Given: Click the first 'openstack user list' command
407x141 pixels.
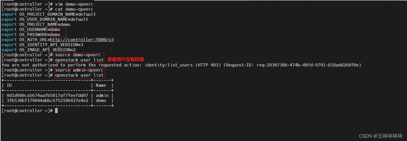Looking at the screenshot, I should 79,60.
